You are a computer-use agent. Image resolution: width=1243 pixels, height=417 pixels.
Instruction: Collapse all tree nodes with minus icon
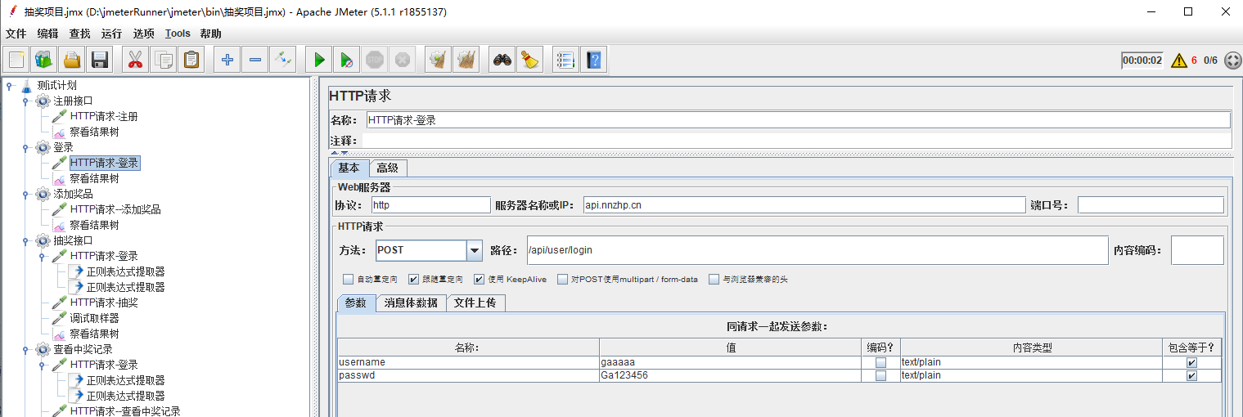255,60
